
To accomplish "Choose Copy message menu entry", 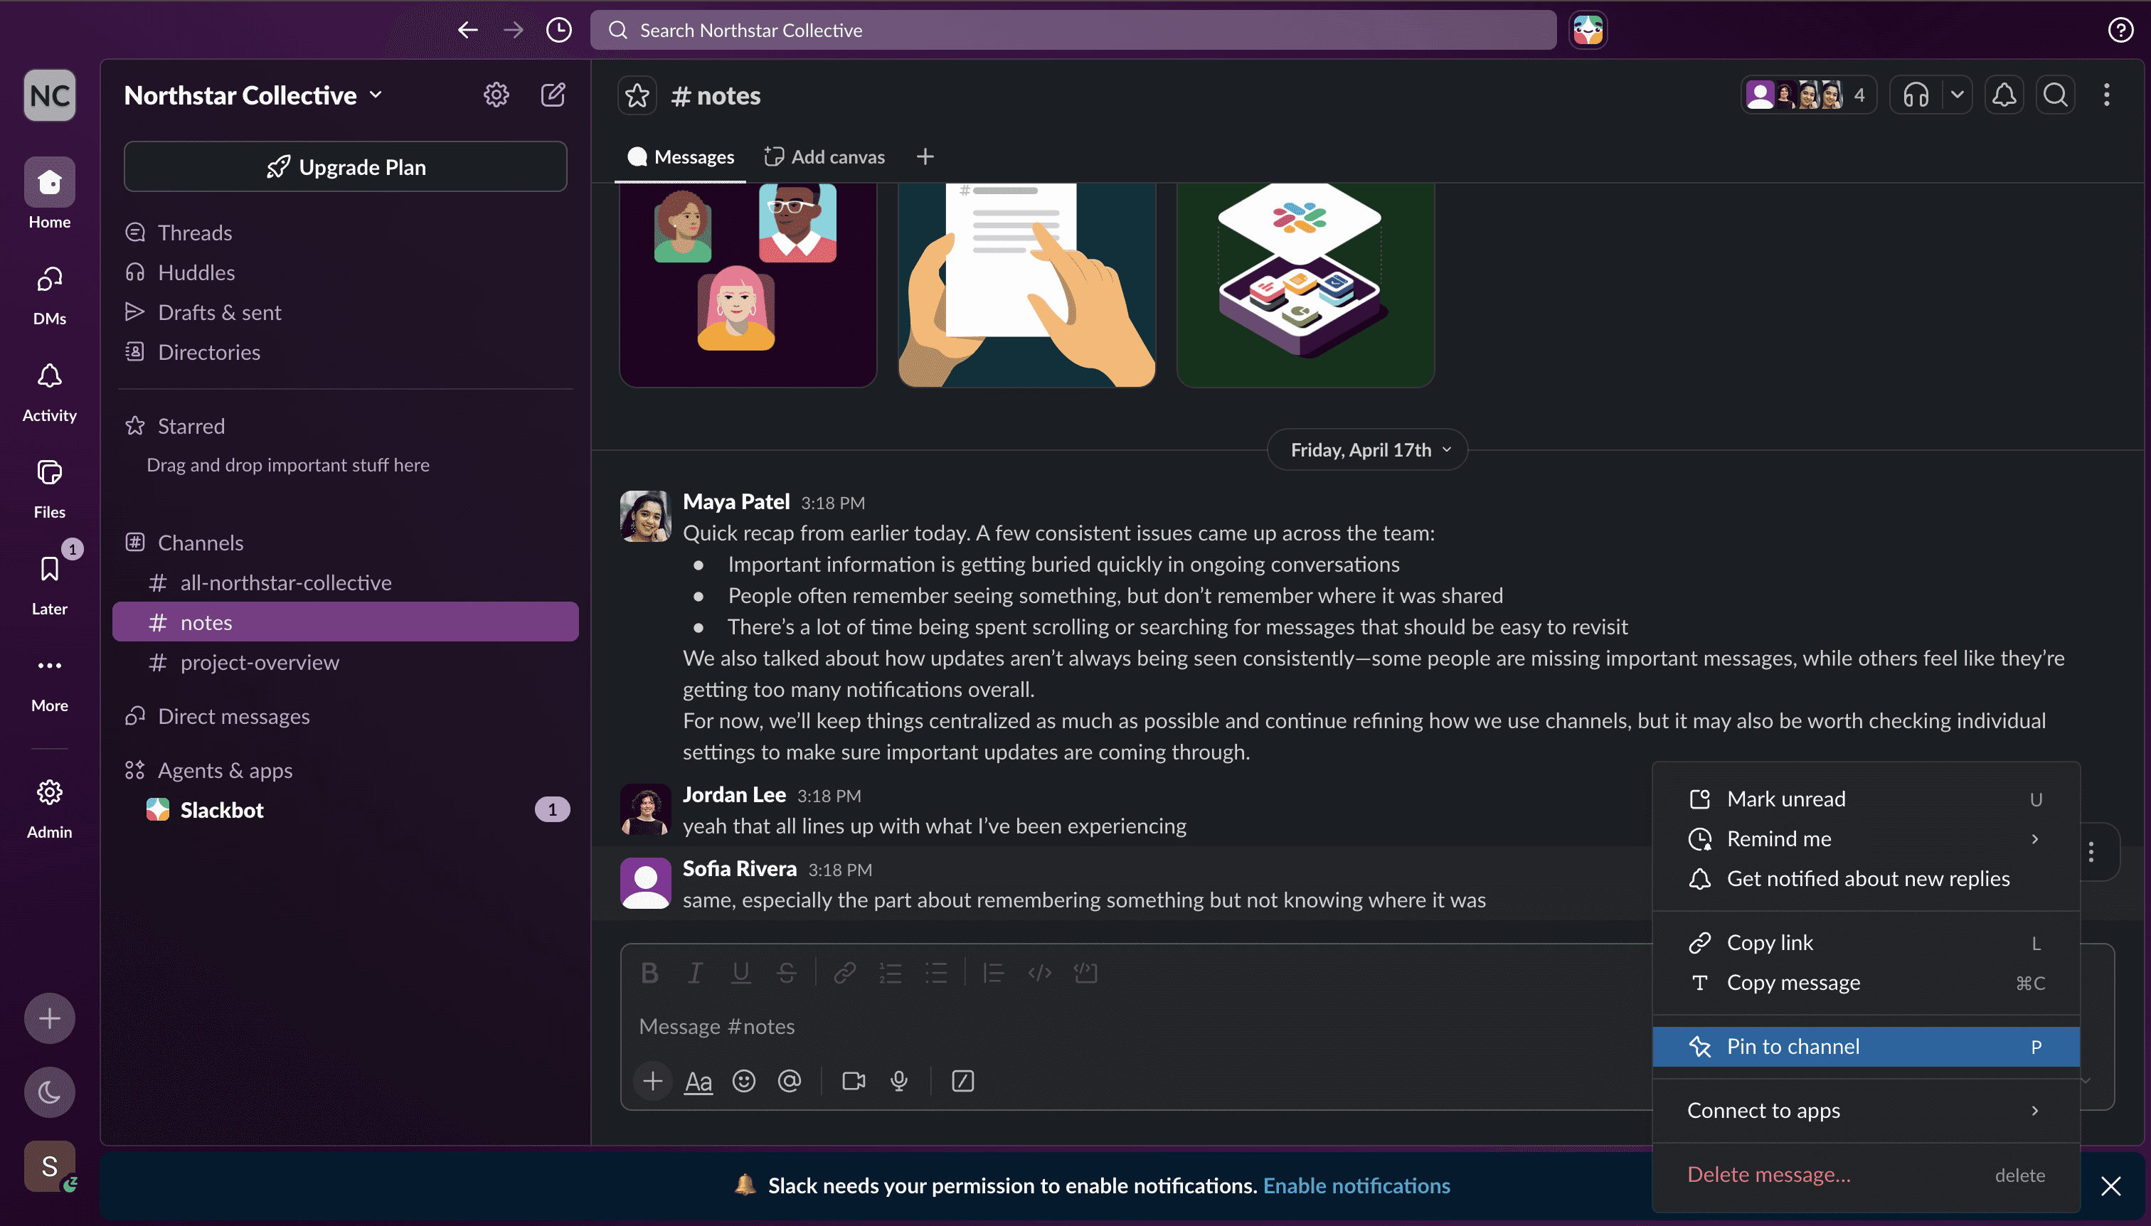I will 1866,982.
